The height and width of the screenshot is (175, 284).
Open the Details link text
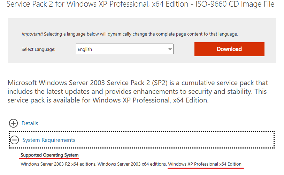coord(30,123)
